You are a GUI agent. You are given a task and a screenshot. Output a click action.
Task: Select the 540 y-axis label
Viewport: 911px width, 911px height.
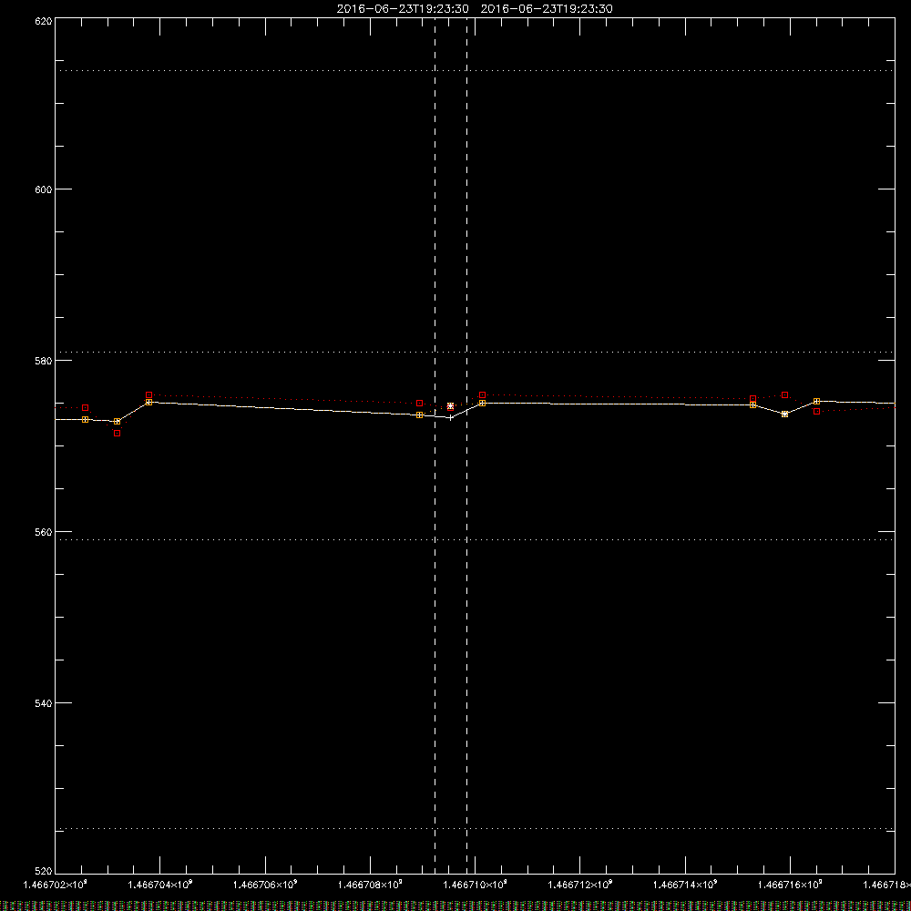tap(44, 703)
